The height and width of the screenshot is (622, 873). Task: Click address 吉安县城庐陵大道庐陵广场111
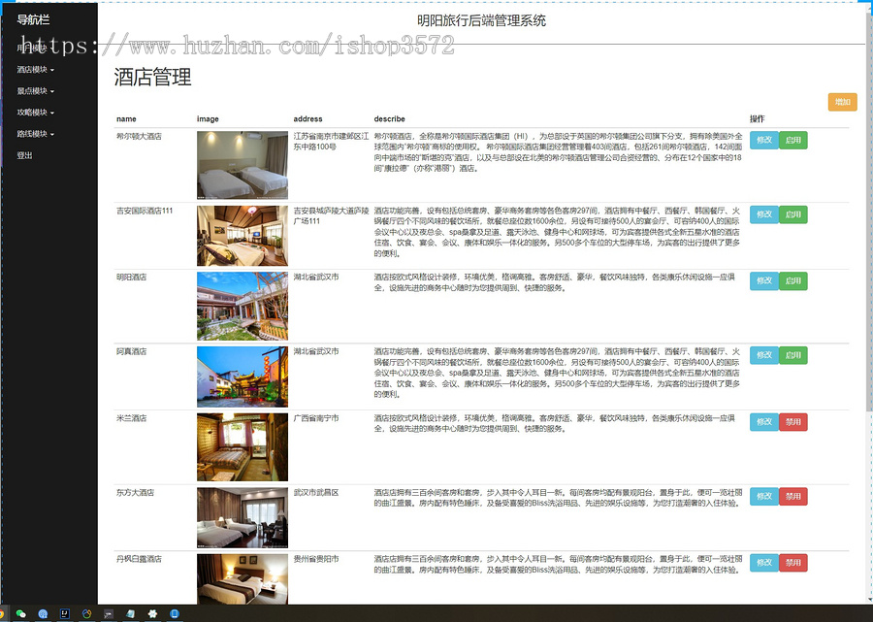(x=332, y=216)
